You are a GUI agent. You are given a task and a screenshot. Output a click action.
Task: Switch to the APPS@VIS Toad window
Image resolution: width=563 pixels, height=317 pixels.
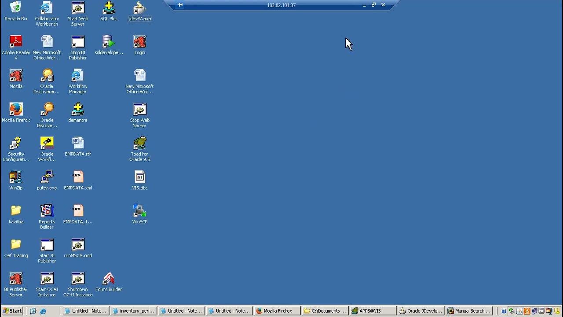373,311
